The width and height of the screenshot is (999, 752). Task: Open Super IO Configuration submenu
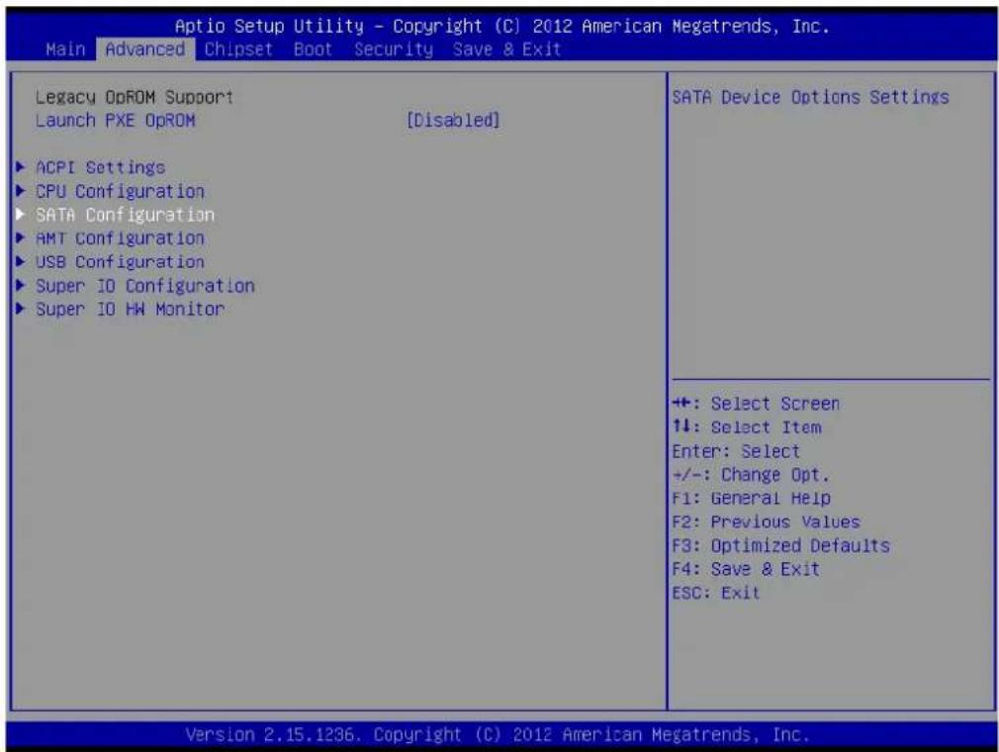tap(144, 286)
